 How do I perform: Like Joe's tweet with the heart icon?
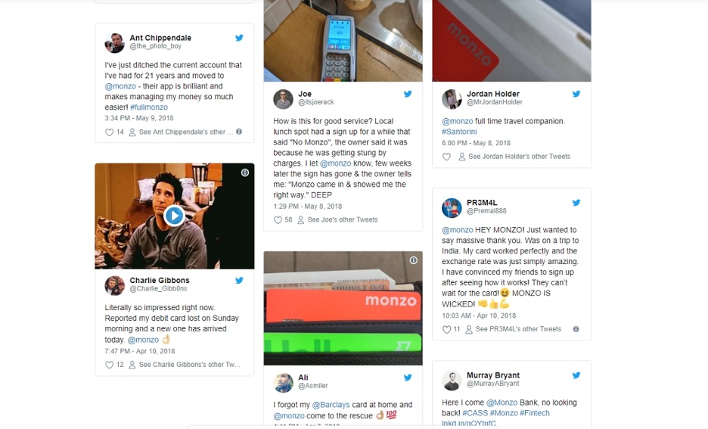(278, 220)
